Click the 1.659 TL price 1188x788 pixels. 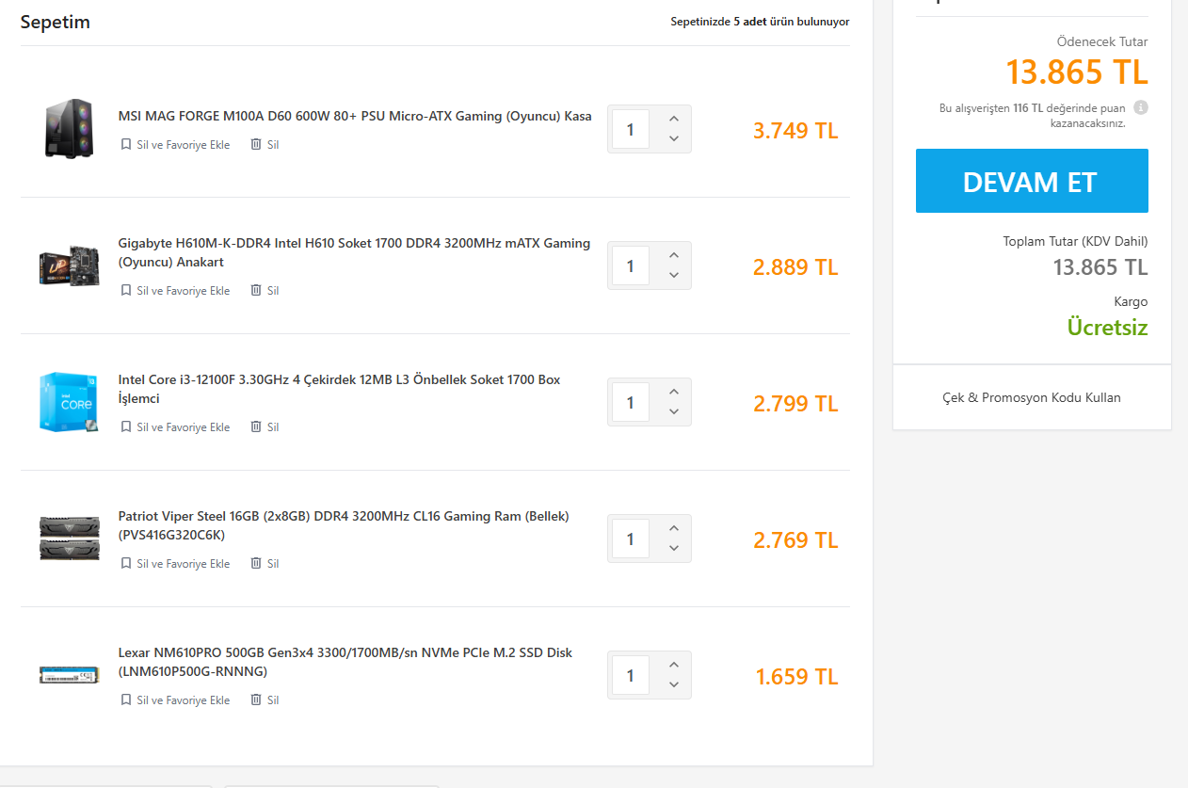click(x=797, y=677)
